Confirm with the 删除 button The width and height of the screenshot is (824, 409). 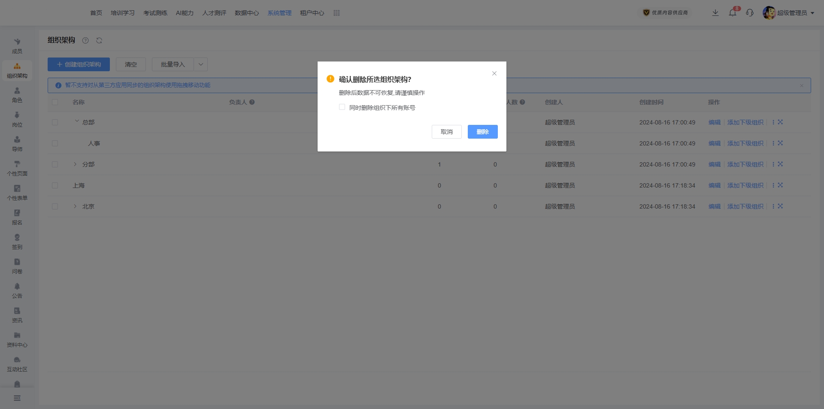[482, 132]
